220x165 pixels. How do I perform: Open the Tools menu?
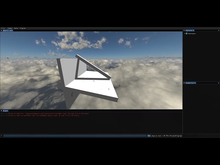(16, 28)
